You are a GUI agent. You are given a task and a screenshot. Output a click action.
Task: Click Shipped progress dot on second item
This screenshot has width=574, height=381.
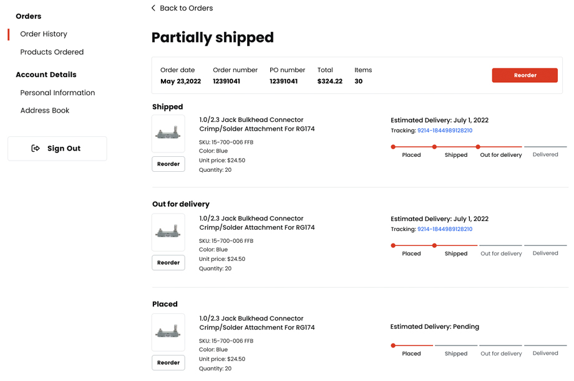pyautogui.click(x=435, y=245)
